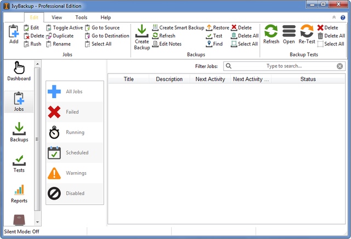Click the Re-Test button
Image resolution: width=351 pixels, height=239 pixels.
pyautogui.click(x=307, y=34)
